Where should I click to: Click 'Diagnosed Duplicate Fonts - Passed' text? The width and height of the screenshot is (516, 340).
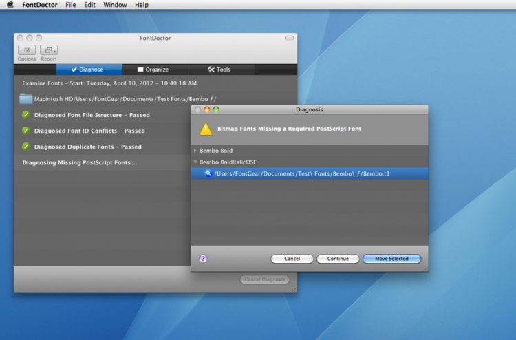(x=88, y=147)
